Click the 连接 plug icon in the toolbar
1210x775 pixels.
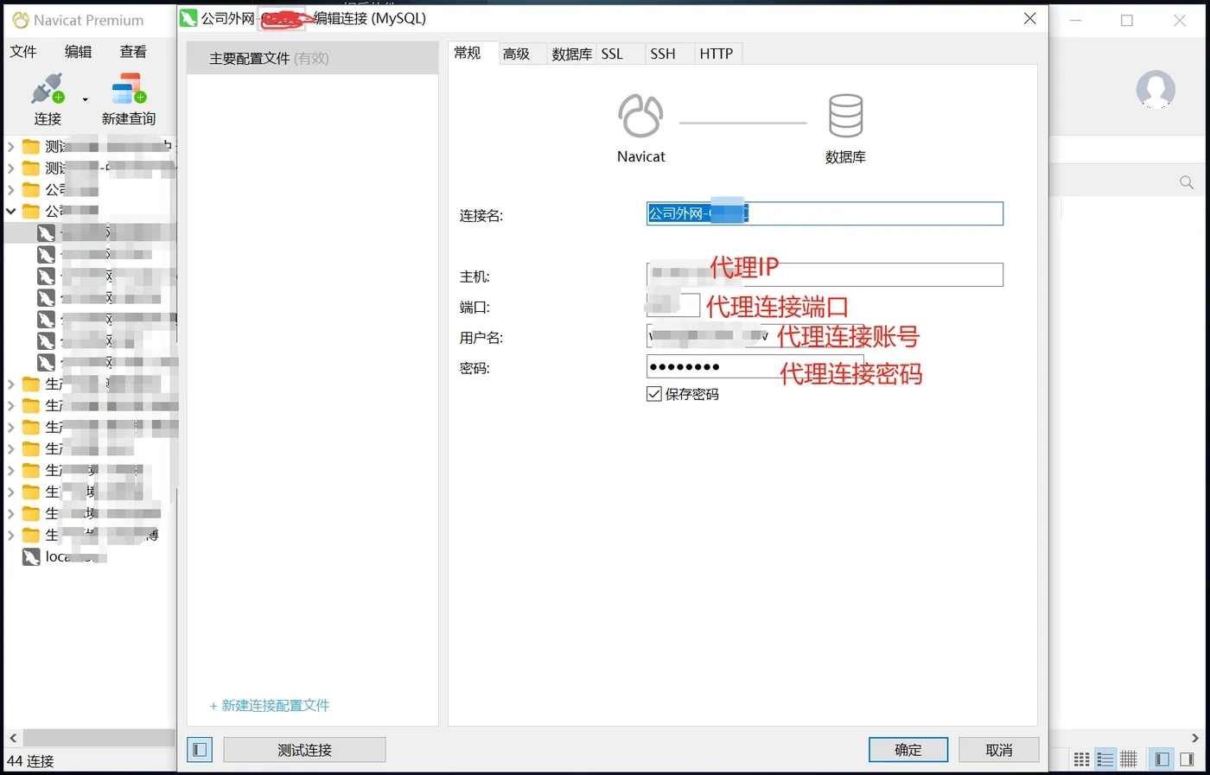coord(48,90)
